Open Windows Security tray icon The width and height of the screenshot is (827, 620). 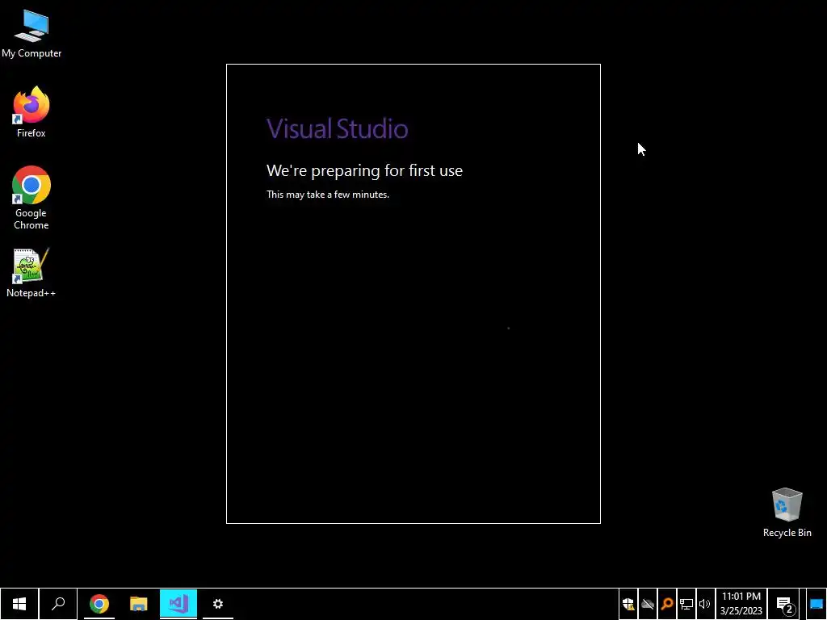click(x=628, y=604)
